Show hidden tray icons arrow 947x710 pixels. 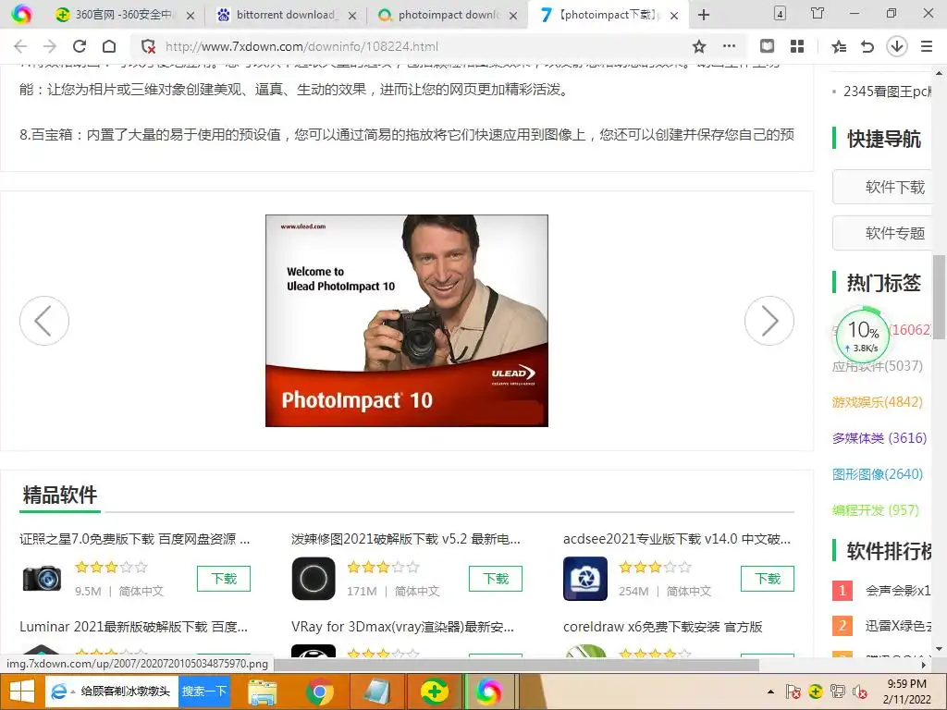pyautogui.click(x=770, y=692)
